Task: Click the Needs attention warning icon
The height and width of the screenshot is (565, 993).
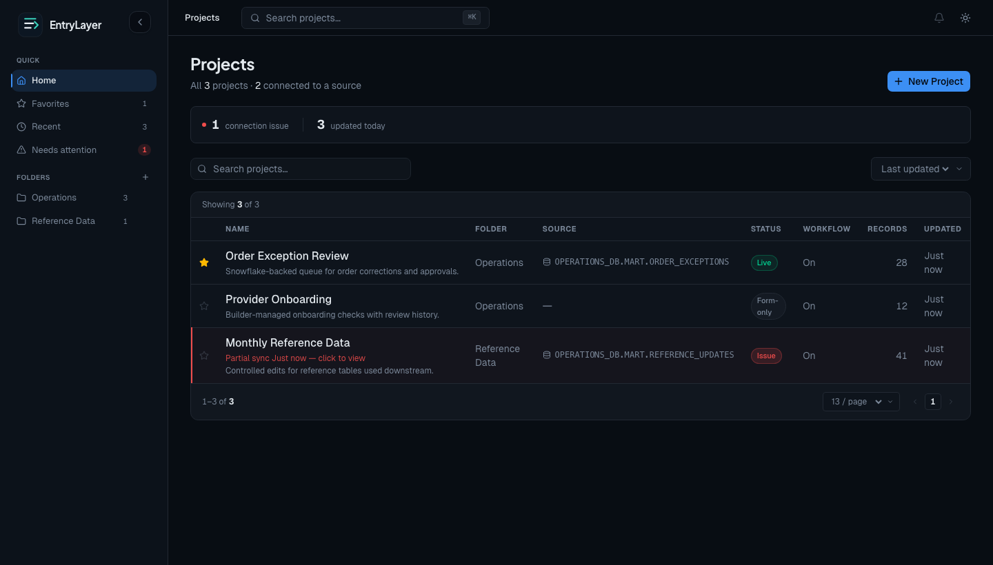Action: [x=21, y=150]
